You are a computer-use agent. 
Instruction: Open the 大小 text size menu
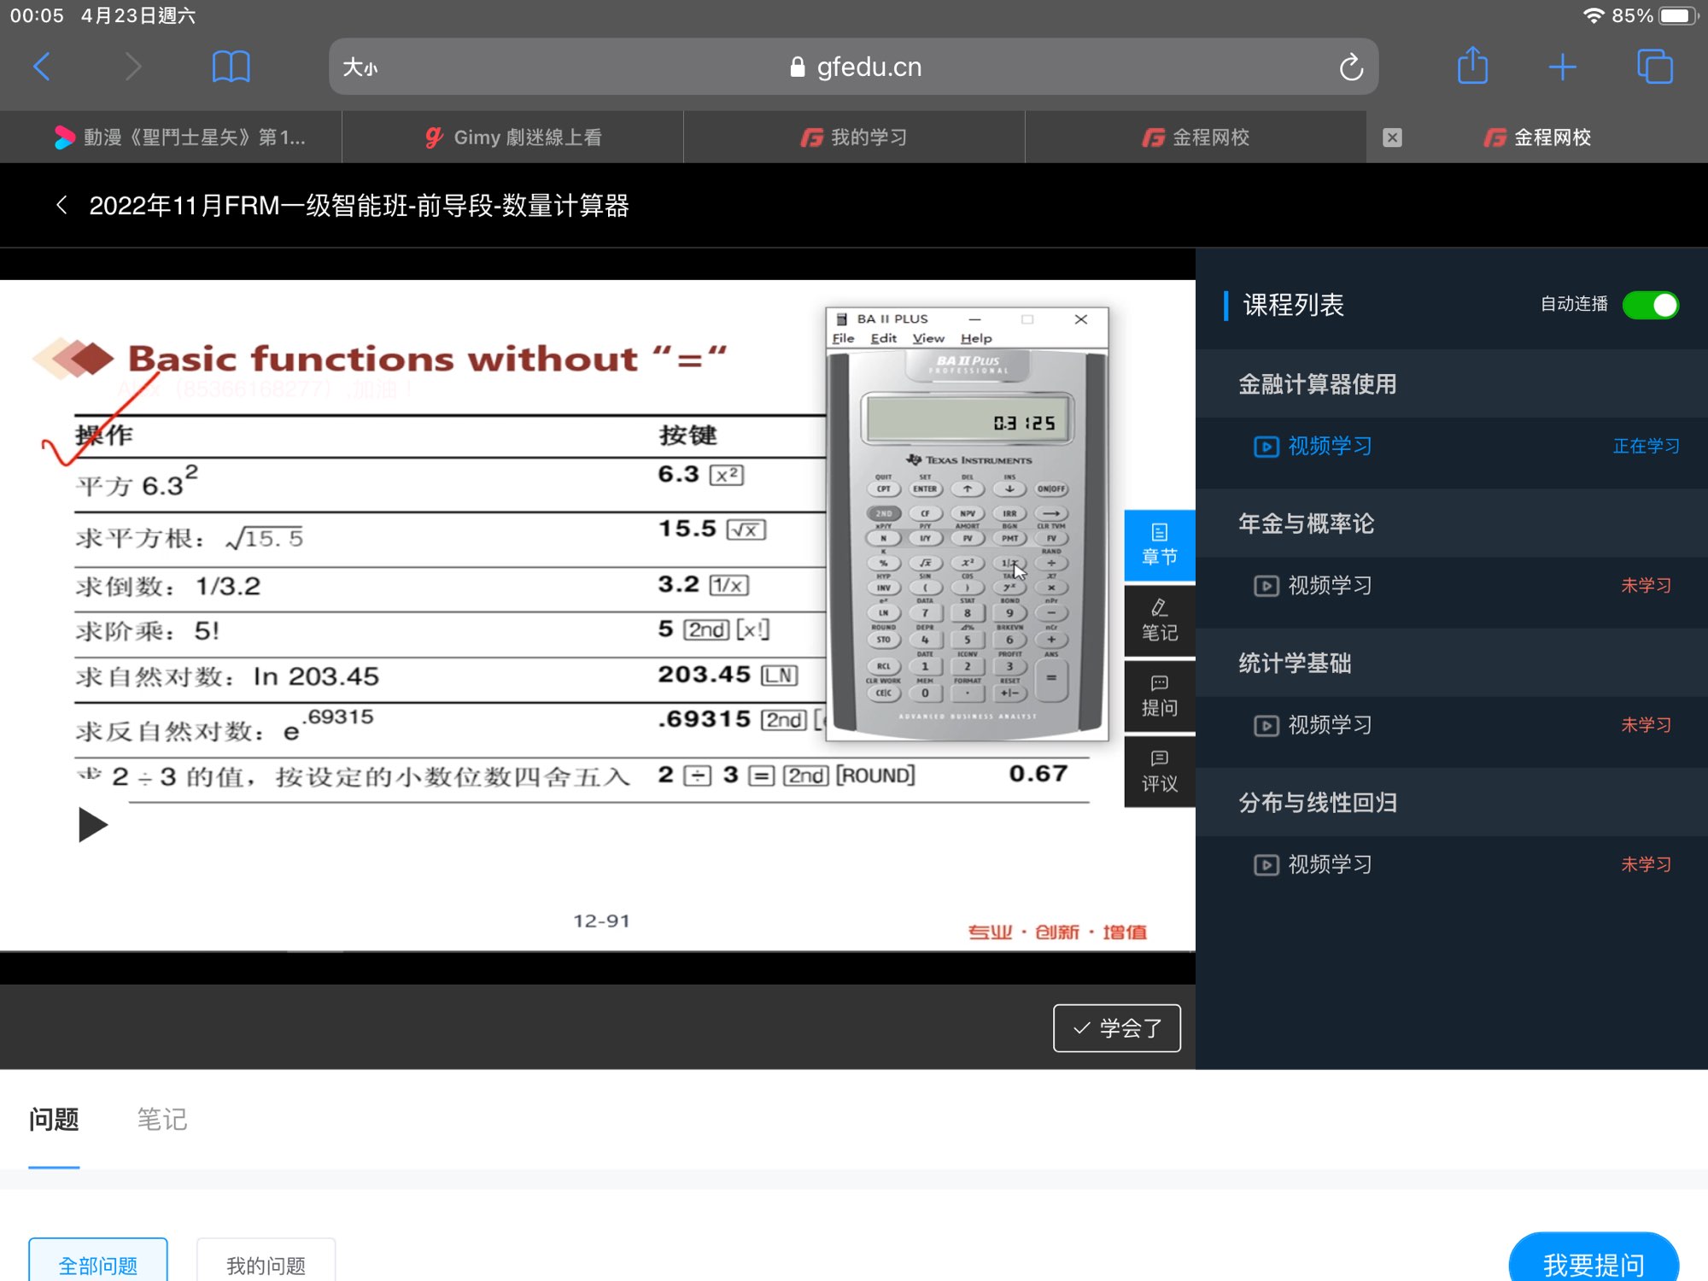tap(360, 67)
